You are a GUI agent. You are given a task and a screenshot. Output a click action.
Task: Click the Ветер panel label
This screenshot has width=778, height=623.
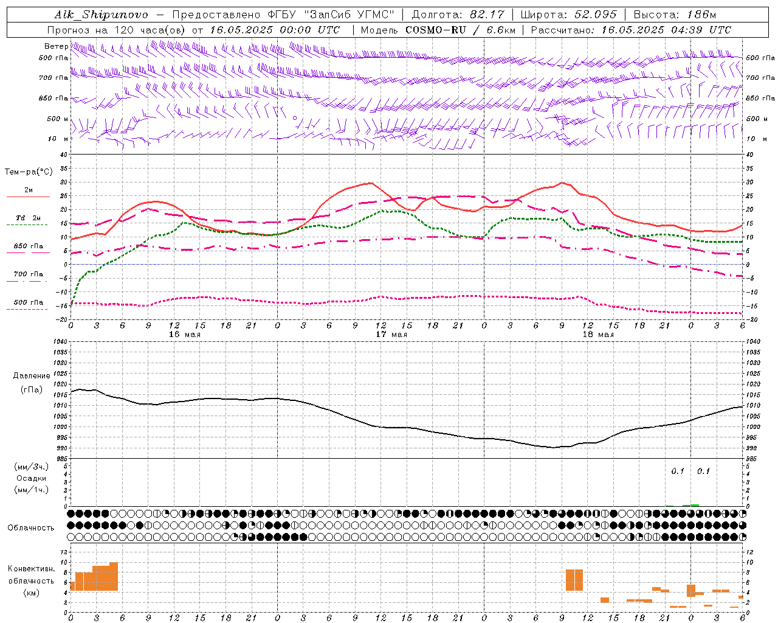(x=56, y=46)
